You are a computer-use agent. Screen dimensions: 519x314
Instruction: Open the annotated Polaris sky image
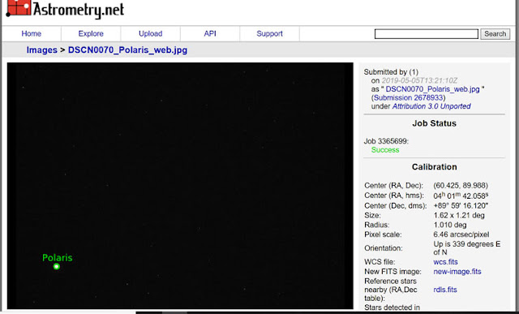pos(180,186)
